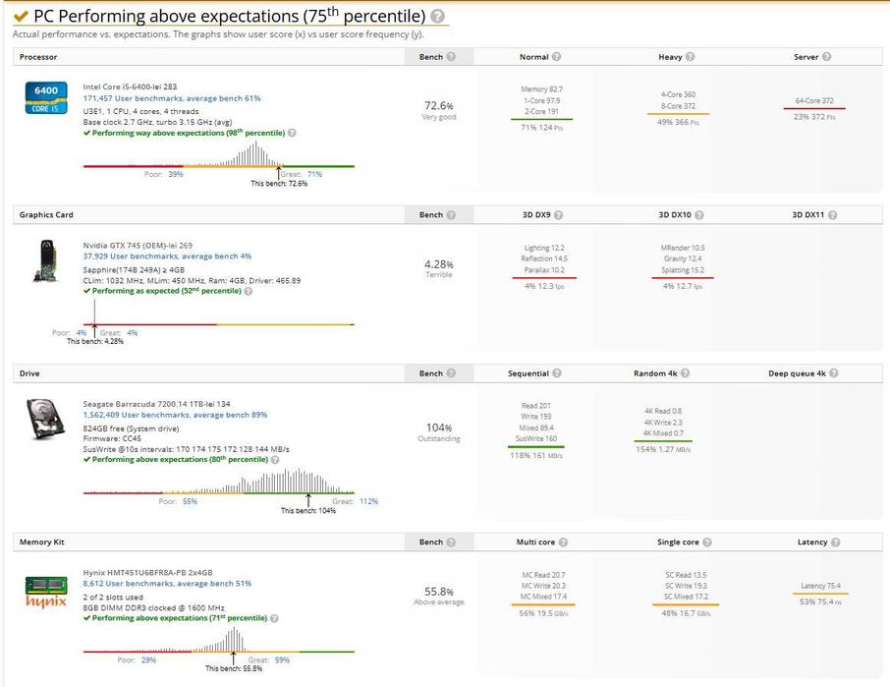Click help icon beside Sequential header
The image size is (890, 687).
pyautogui.click(x=557, y=373)
